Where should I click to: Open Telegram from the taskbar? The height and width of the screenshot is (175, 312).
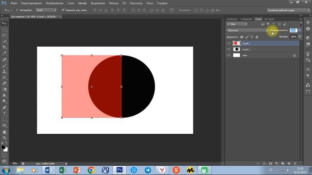pyautogui.click(x=148, y=170)
